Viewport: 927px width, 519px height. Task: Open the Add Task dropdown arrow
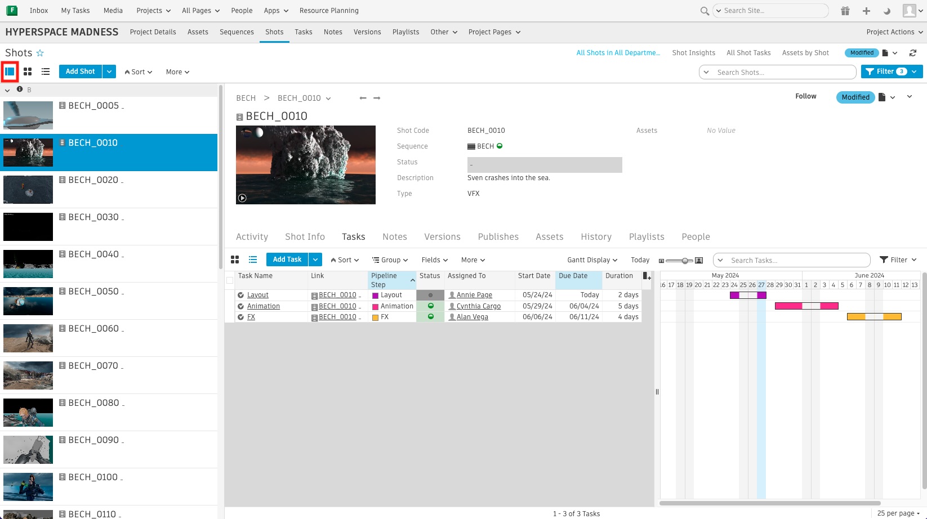[315, 259]
